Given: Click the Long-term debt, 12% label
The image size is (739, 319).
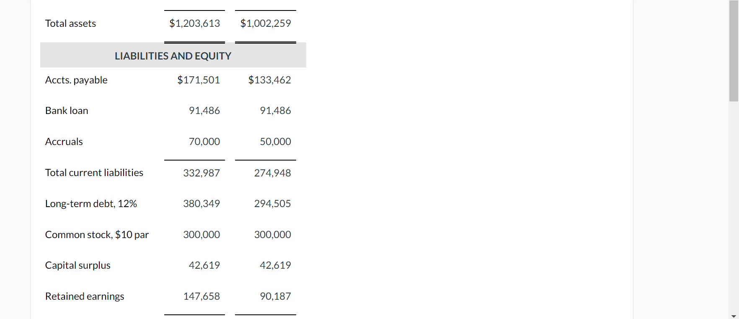Looking at the screenshot, I should point(91,204).
